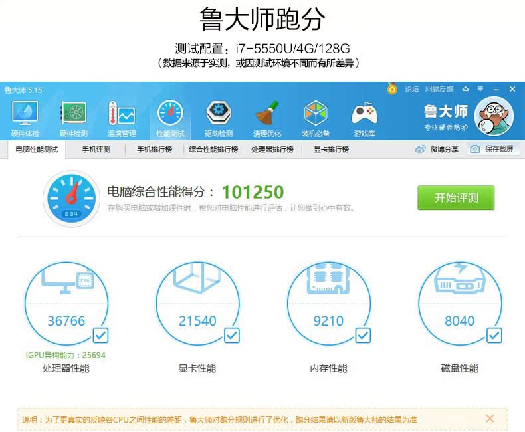Switch to the 显卡排行榜 tab
The width and height of the screenshot is (525, 432).
pyautogui.click(x=331, y=150)
